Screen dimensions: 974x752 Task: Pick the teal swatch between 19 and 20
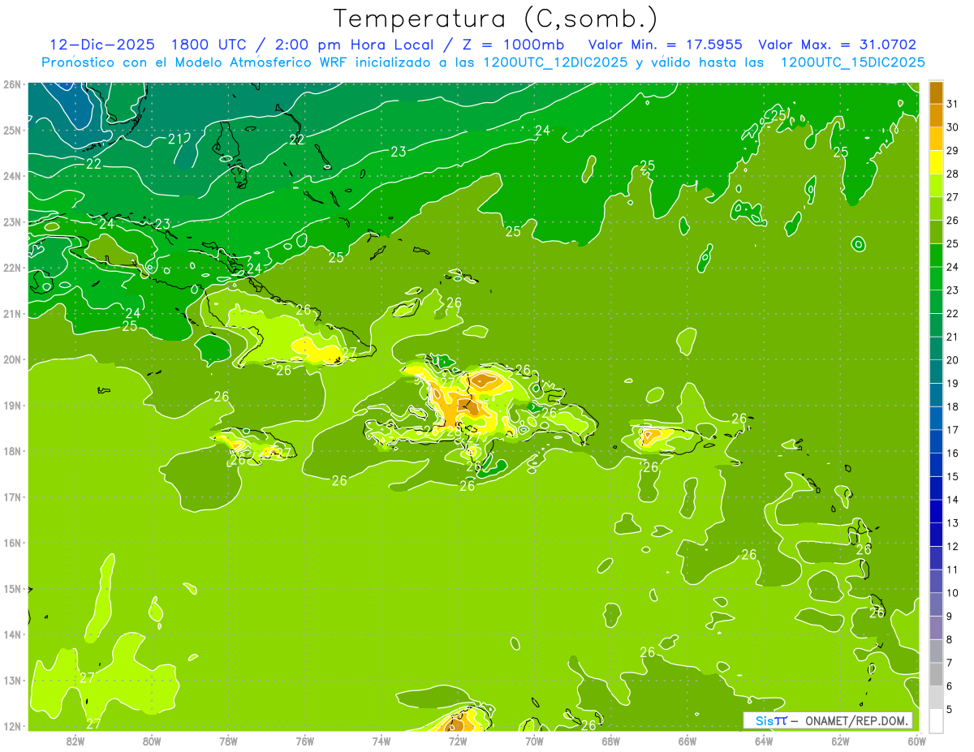(936, 372)
